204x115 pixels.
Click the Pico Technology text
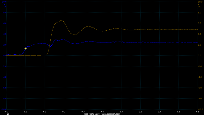(92, 114)
